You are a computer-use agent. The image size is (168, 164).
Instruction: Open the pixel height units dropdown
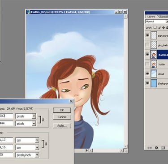coord(34,123)
